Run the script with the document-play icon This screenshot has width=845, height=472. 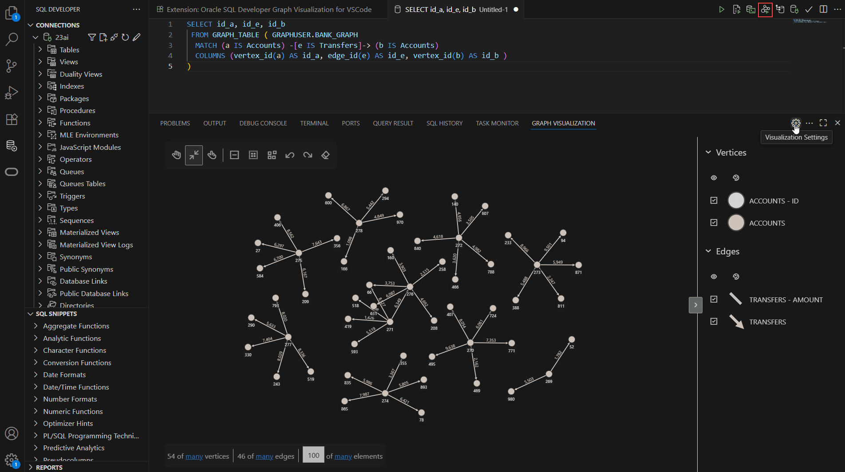tap(736, 9)
